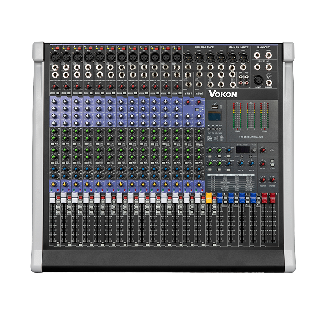
Task: Click channel 1 MIC XLR input
Action: click(x=54, y=57)
